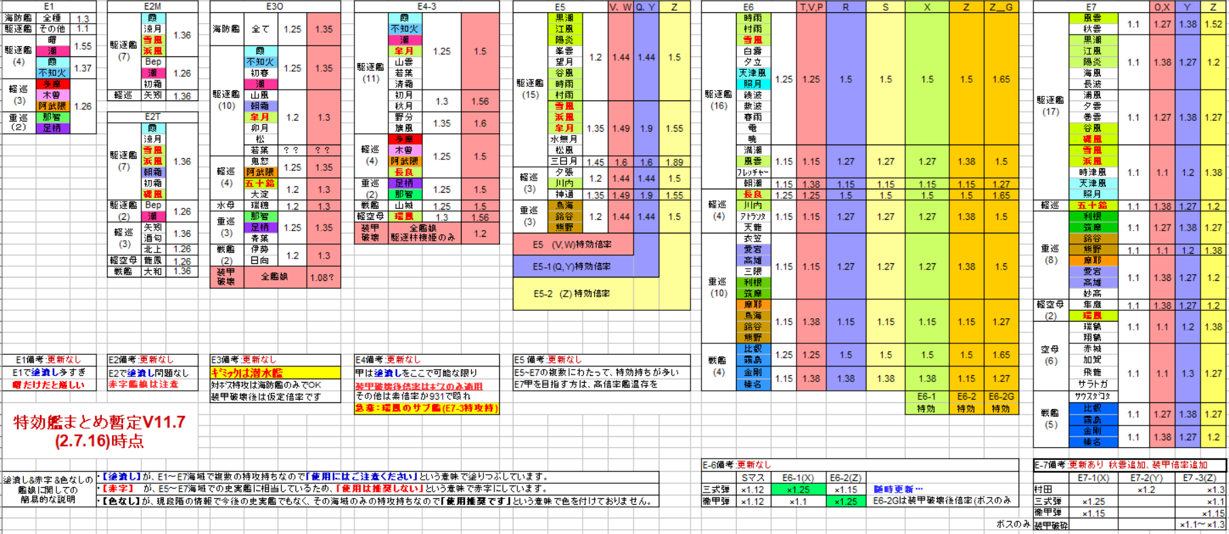This screenshot has width=1229, height=534.
Task: Select the E2T section header
Action: point(152,117)
